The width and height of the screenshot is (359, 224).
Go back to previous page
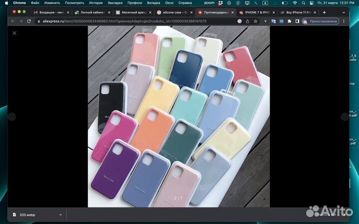[13, 21]
